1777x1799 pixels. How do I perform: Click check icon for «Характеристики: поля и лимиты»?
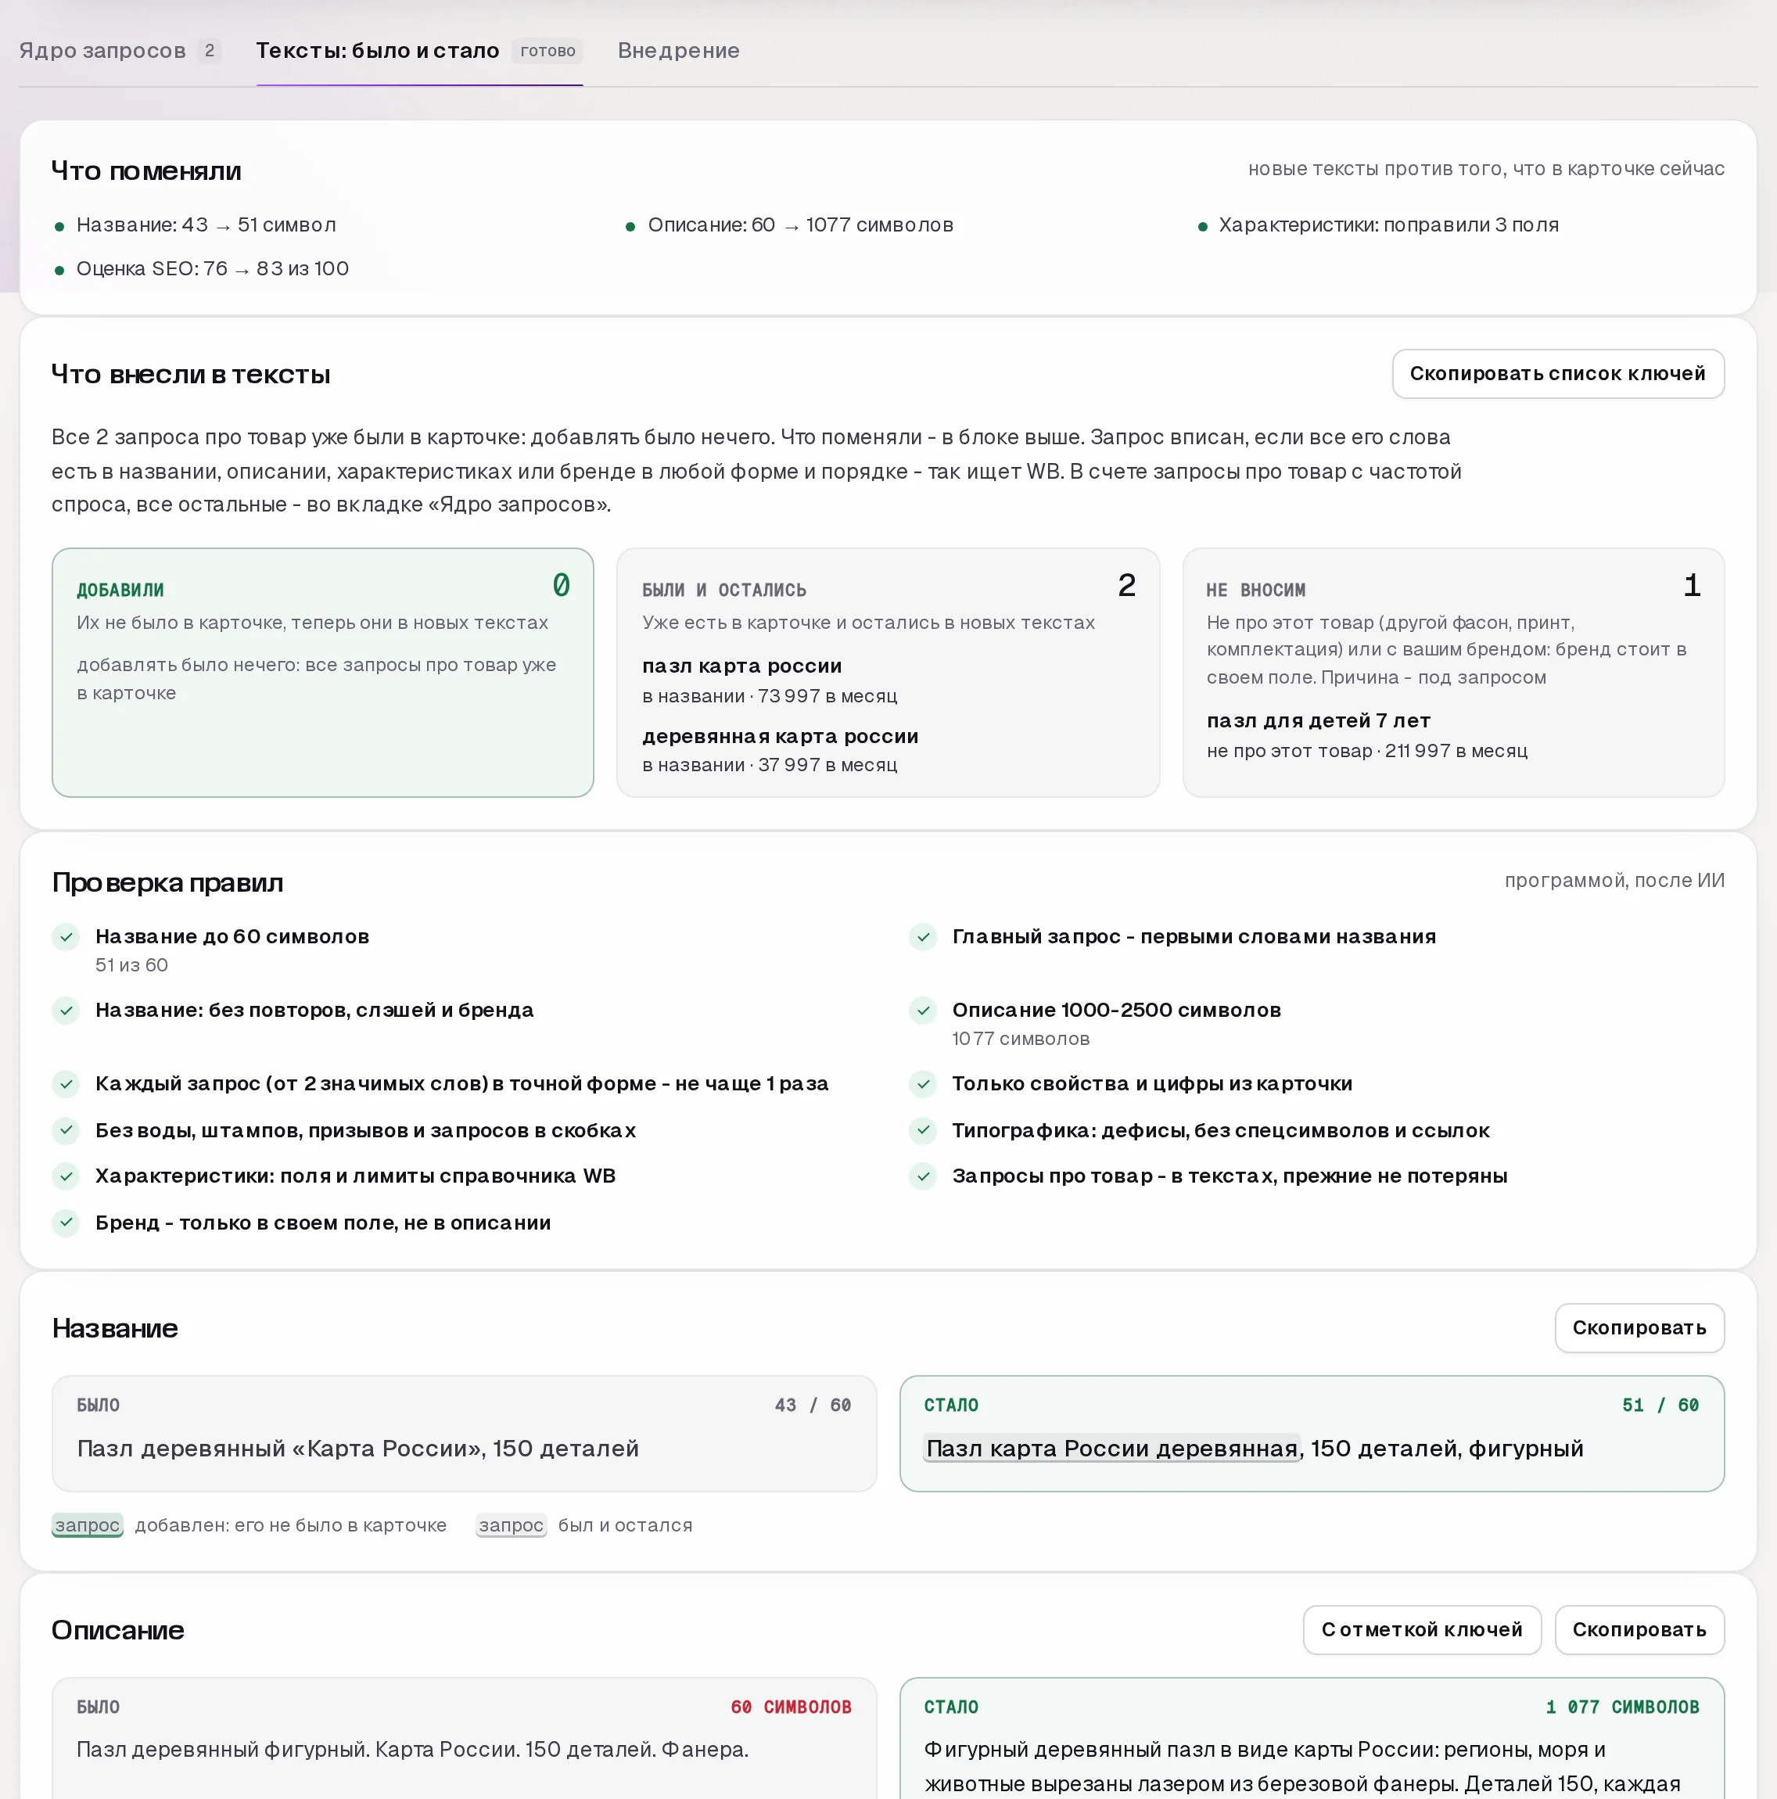tap(66, 1176)
